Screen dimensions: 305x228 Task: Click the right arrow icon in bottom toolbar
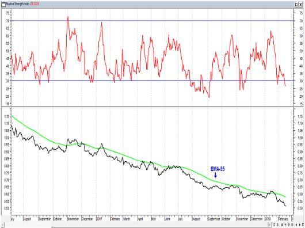300,225
